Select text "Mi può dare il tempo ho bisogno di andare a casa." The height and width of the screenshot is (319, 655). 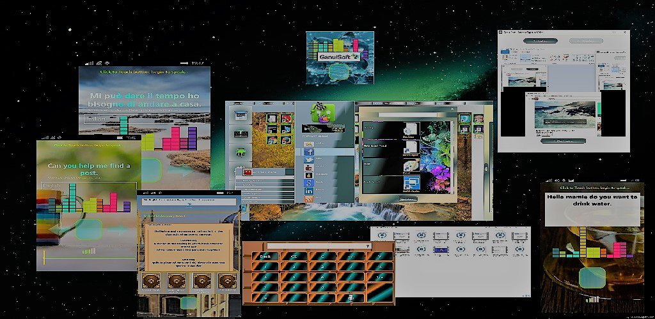[145, 100]
